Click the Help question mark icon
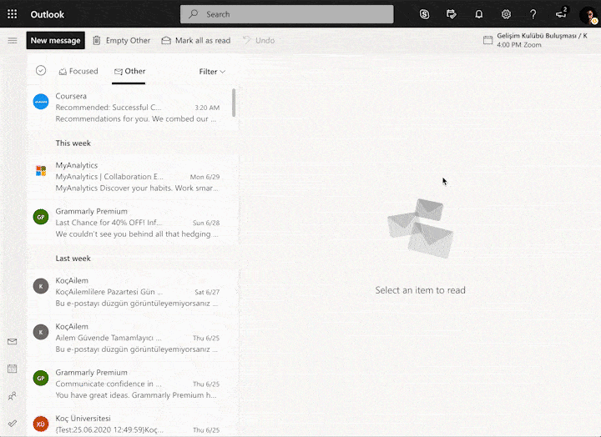Screen dimensions: 601x437 (x=533, y=14)
